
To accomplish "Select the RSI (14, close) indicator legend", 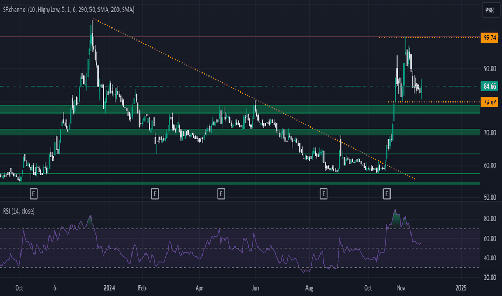I will (x=19, y=211).
